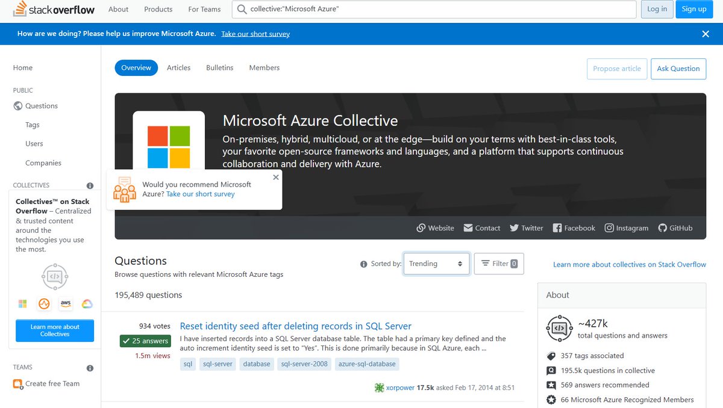
Task: Open Tags in the sidebar
Action: (33, 125)
